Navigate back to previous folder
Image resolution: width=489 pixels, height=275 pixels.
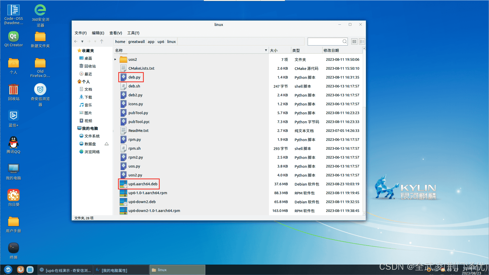point(76,41)
